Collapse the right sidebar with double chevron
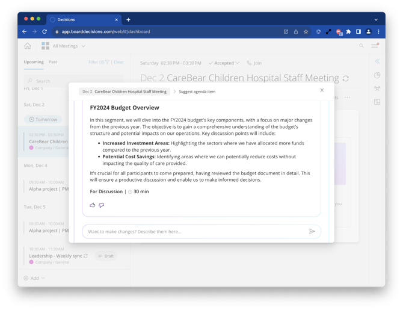This screenshot has width=403, height=310. 377,61
